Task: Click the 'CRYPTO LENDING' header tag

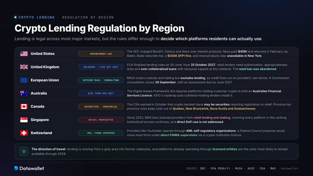Action: 36,17
